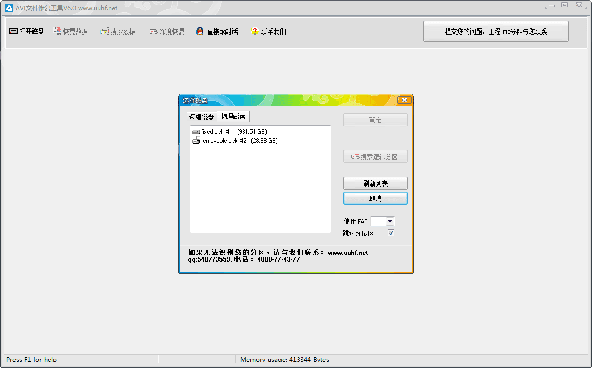Click the submit your question engineer button
Image resolution: width=592 pixels, height=368 pixels.
tap(496, 32)
